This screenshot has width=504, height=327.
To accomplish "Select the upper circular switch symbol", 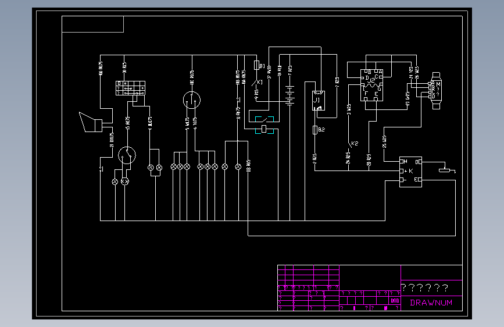I will click(192, 100).
